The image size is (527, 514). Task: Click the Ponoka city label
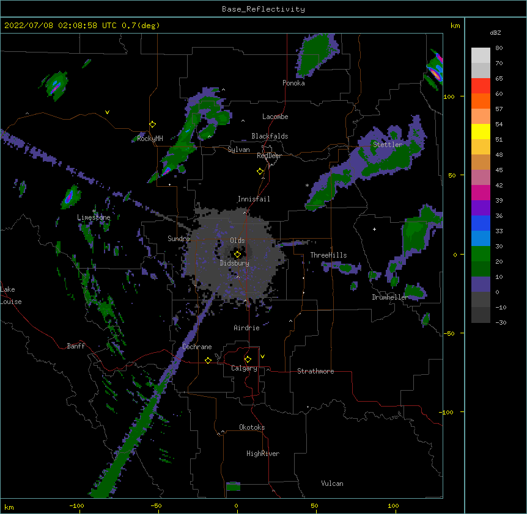[x=293, y=83]
